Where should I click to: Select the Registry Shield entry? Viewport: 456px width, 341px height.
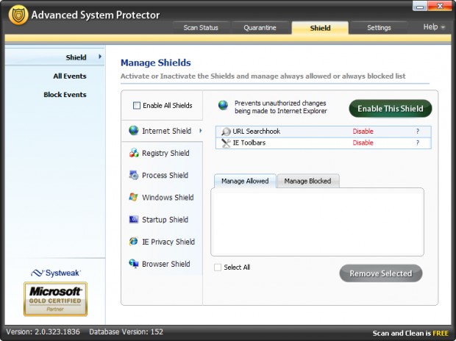pos(163,153)
